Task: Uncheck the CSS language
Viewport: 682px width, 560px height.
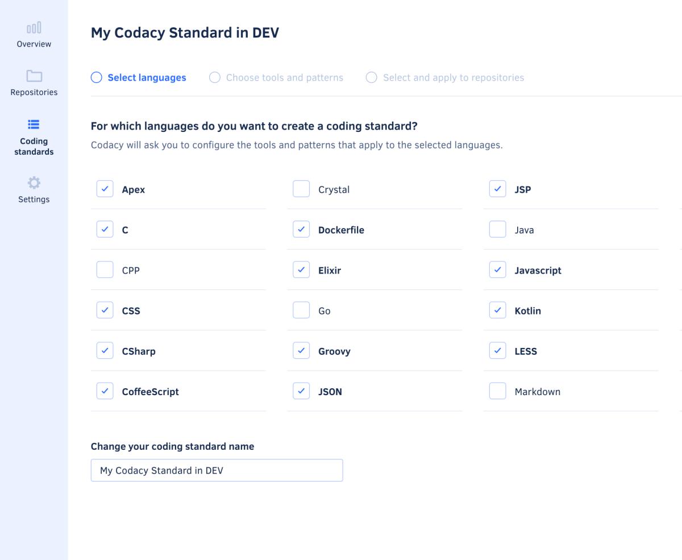Action: pyautogui.click(x=105, y=310)
